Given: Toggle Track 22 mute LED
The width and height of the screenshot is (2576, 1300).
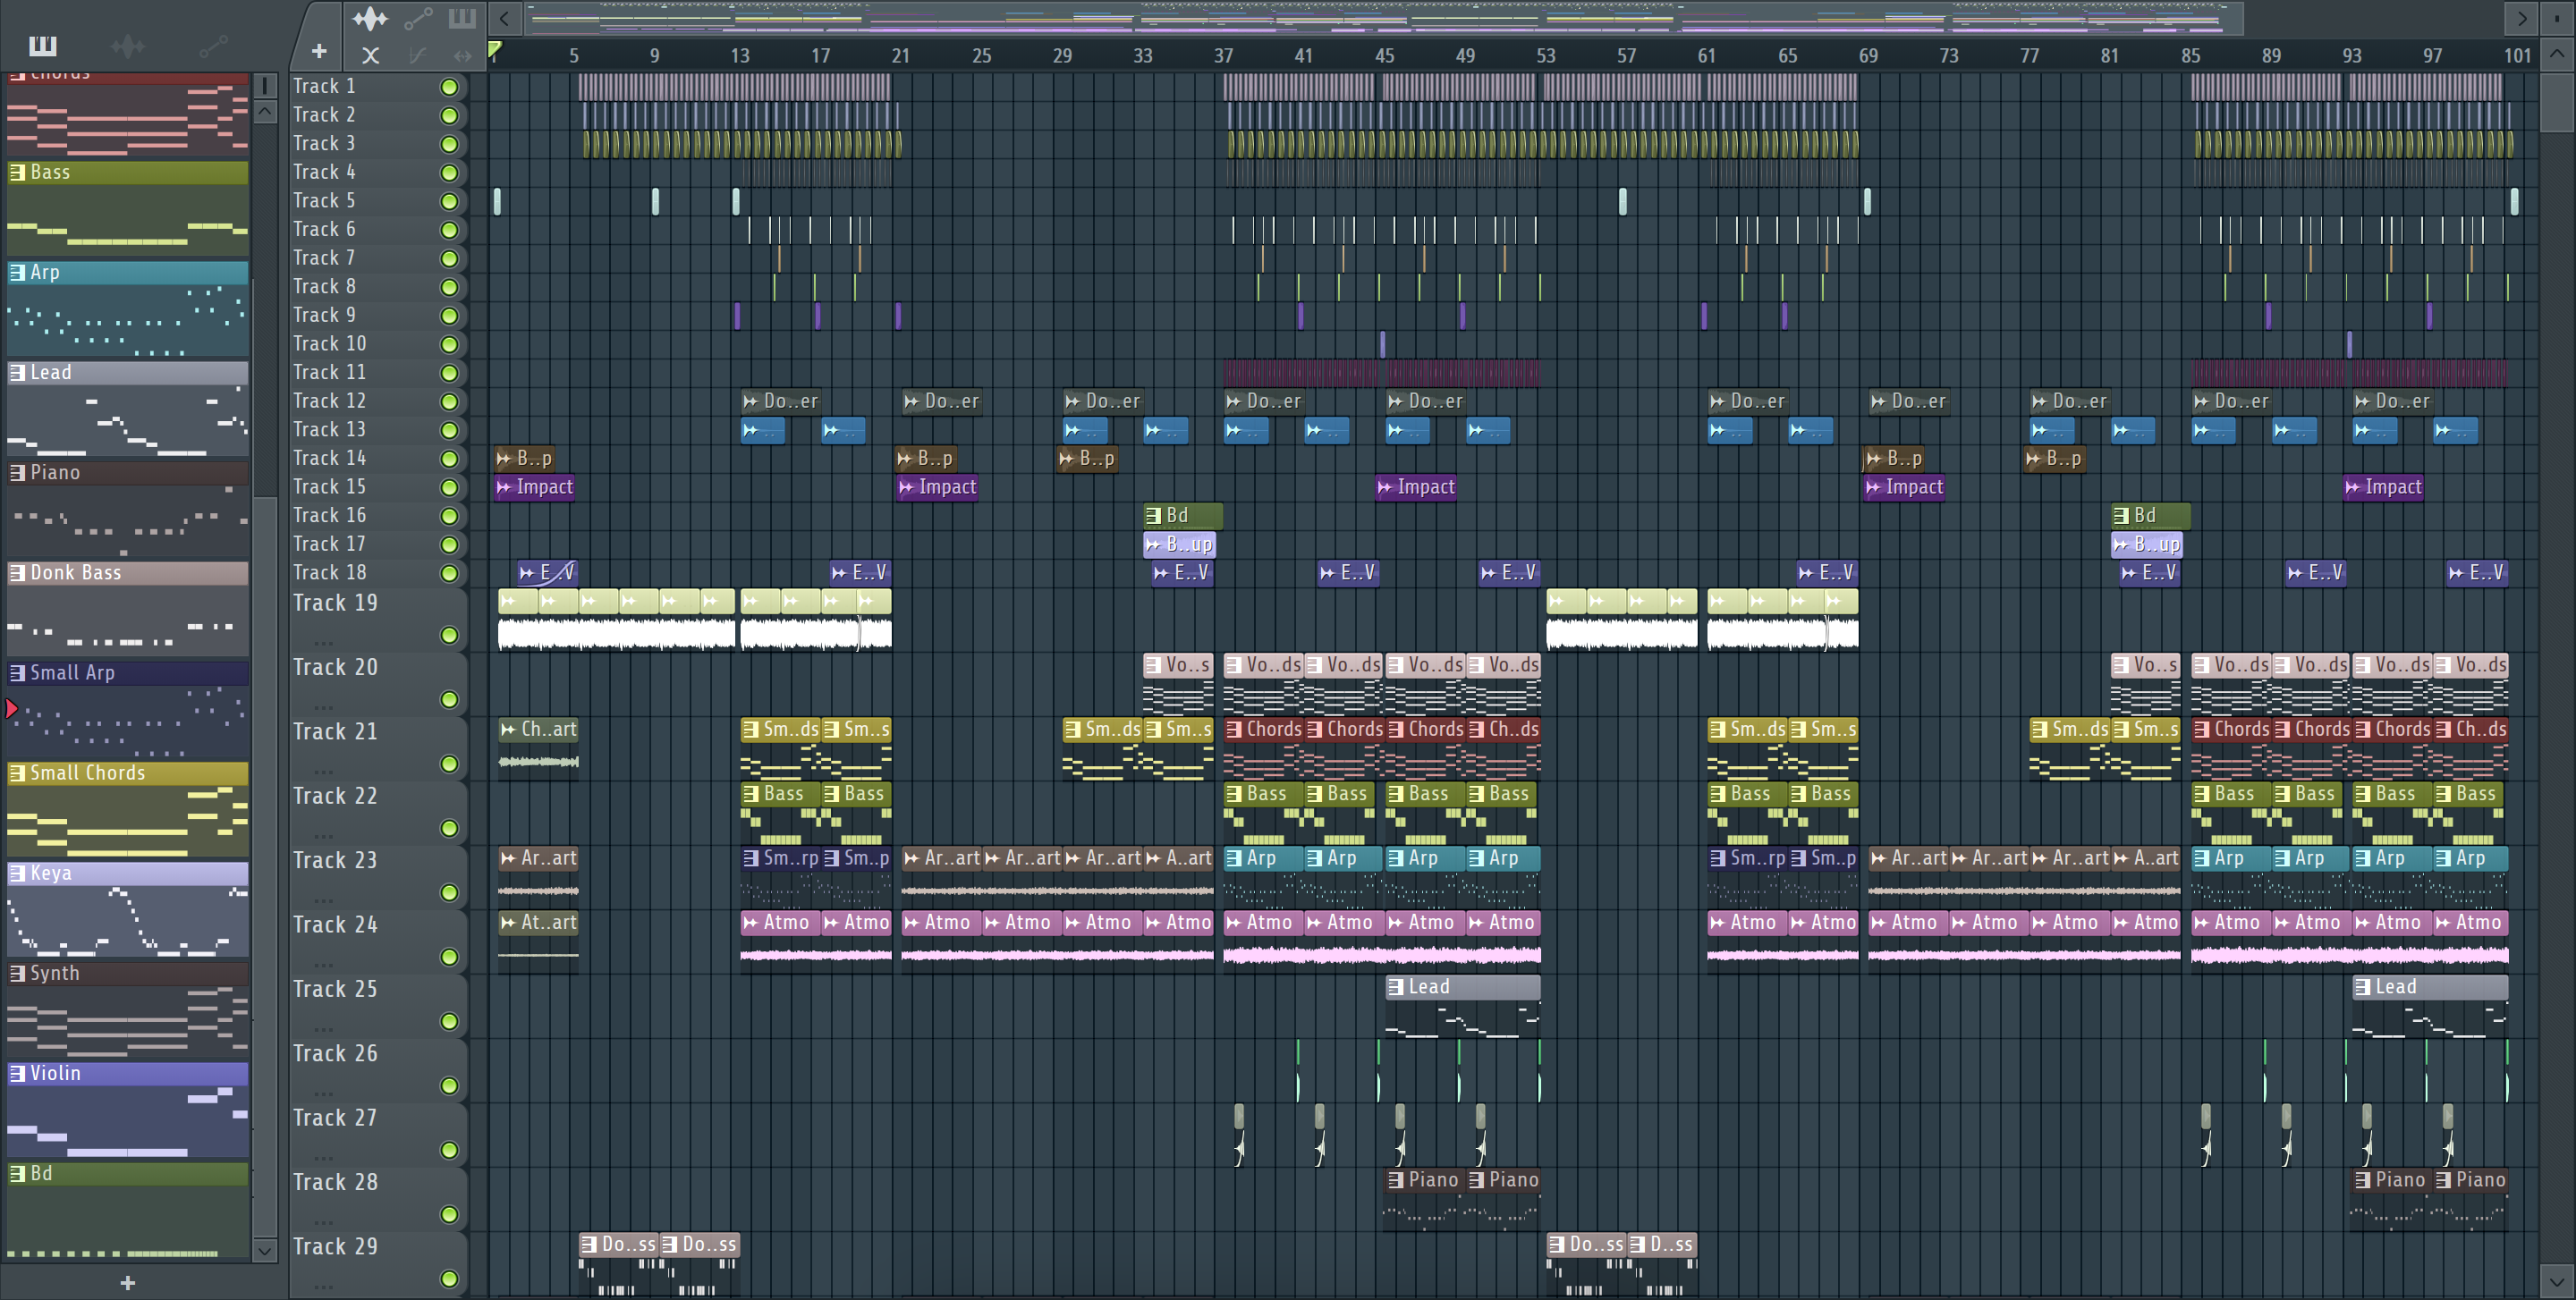Looking at the screenshot, I should [x=450, y=828].
